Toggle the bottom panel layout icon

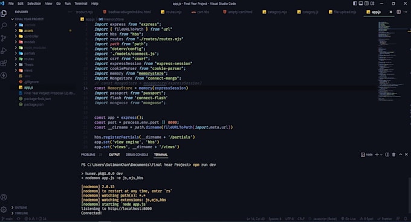(x=361, y=4)
